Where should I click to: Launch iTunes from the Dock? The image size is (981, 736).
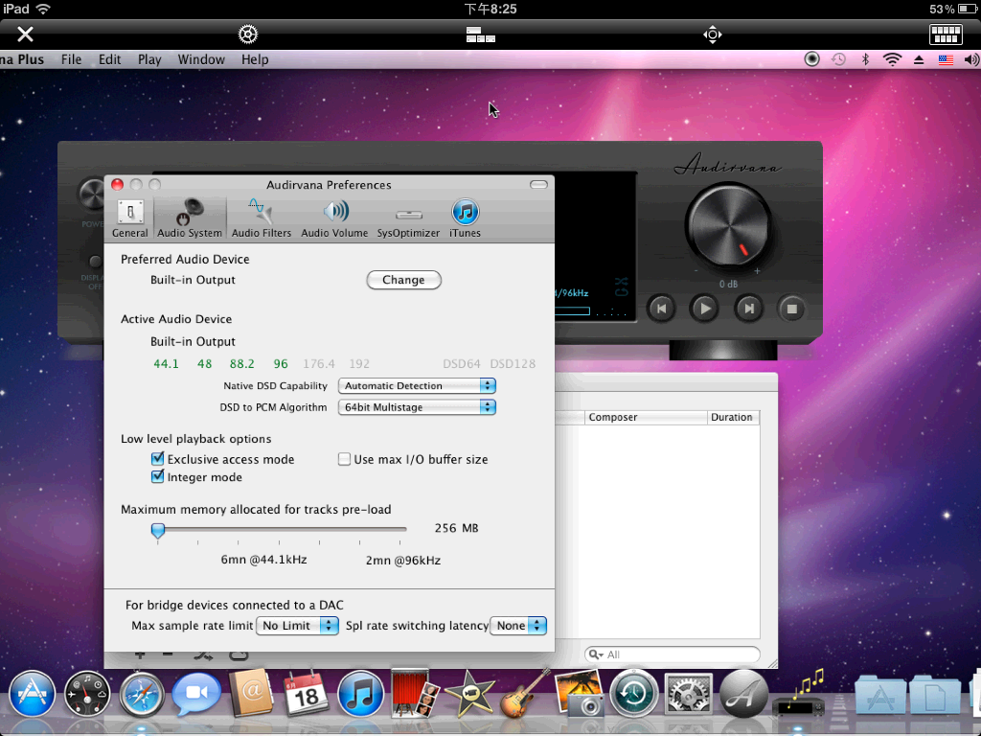[360, 694]
